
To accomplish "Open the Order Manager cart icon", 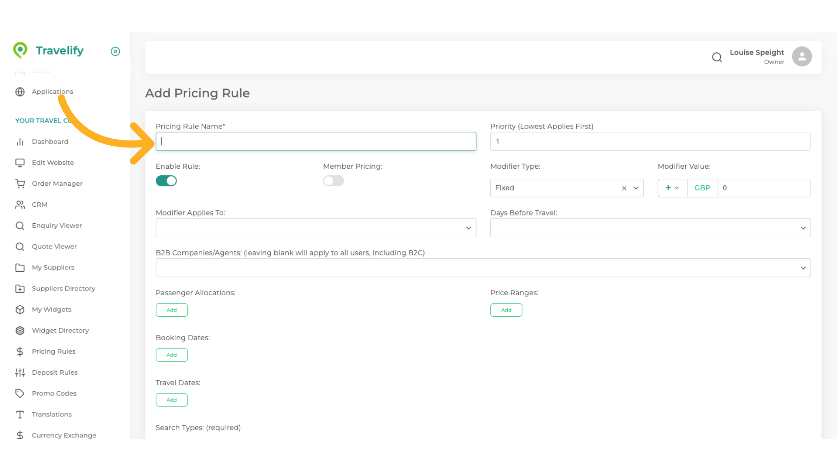I will click(x=20, y=184).
